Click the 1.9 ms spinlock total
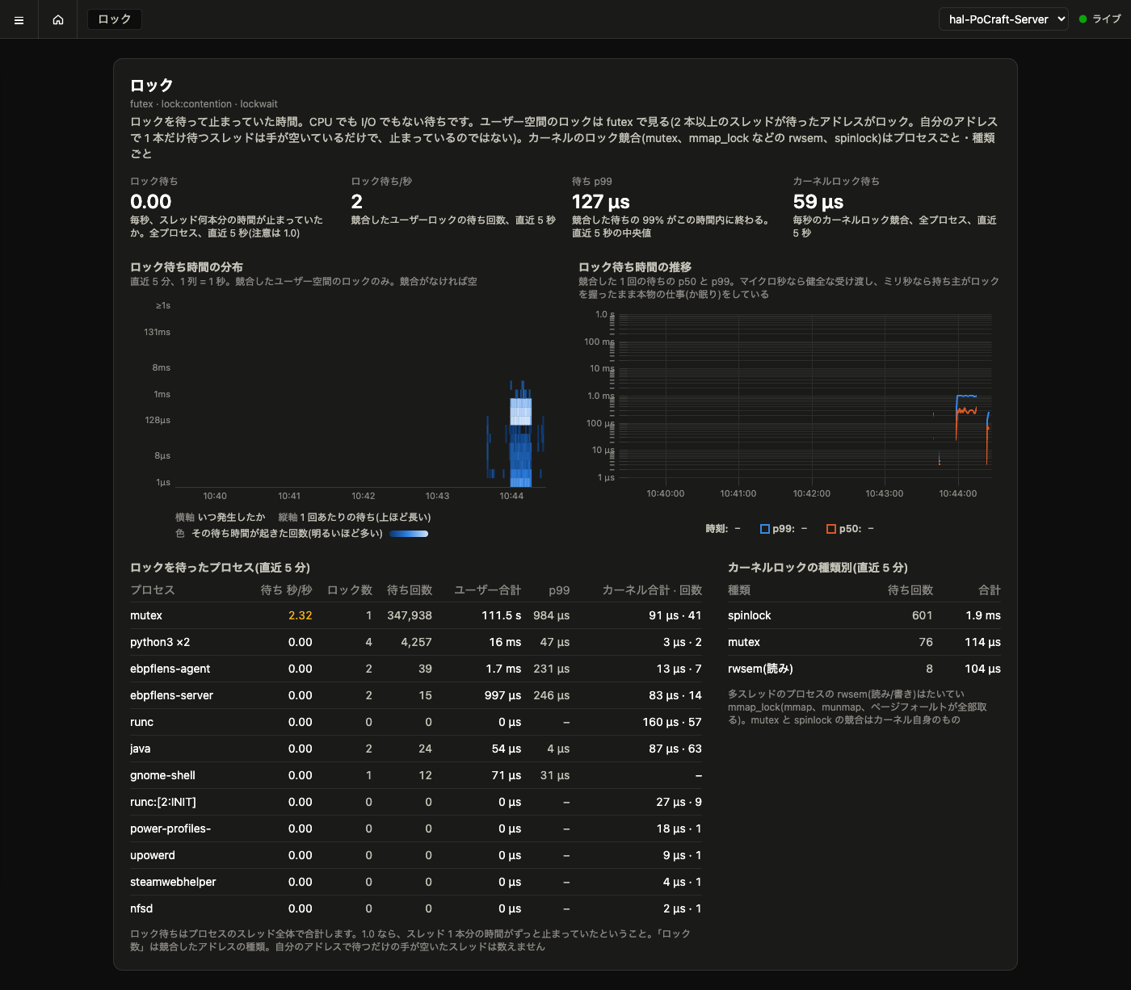1131x990 pixels. pos(983,615)
